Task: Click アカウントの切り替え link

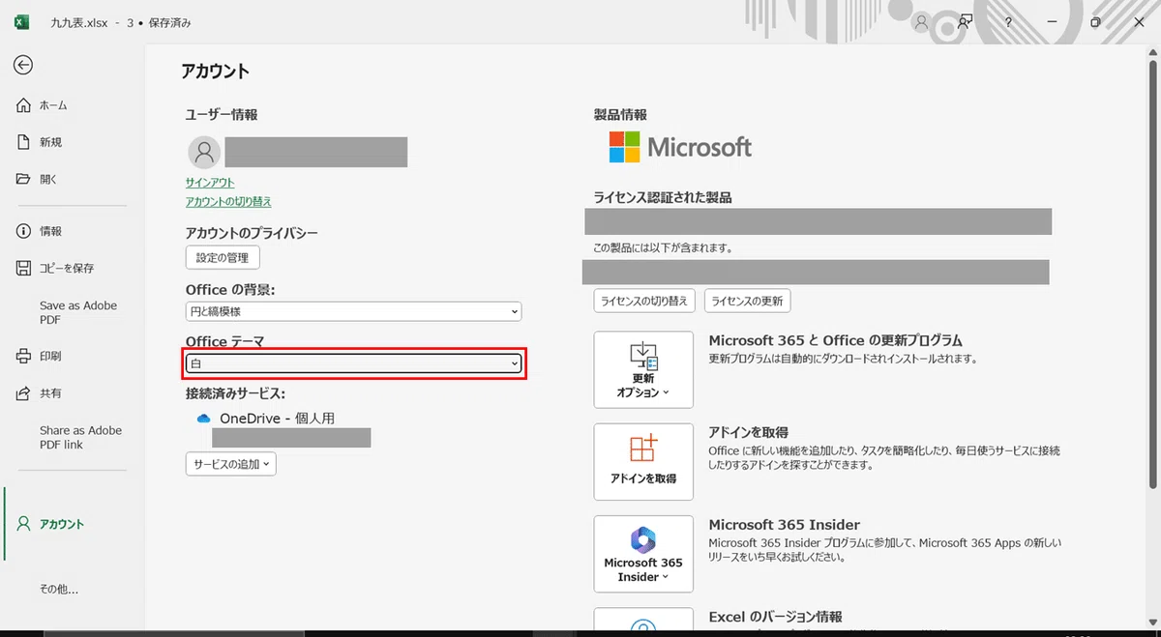Action: tap(228, 201)
